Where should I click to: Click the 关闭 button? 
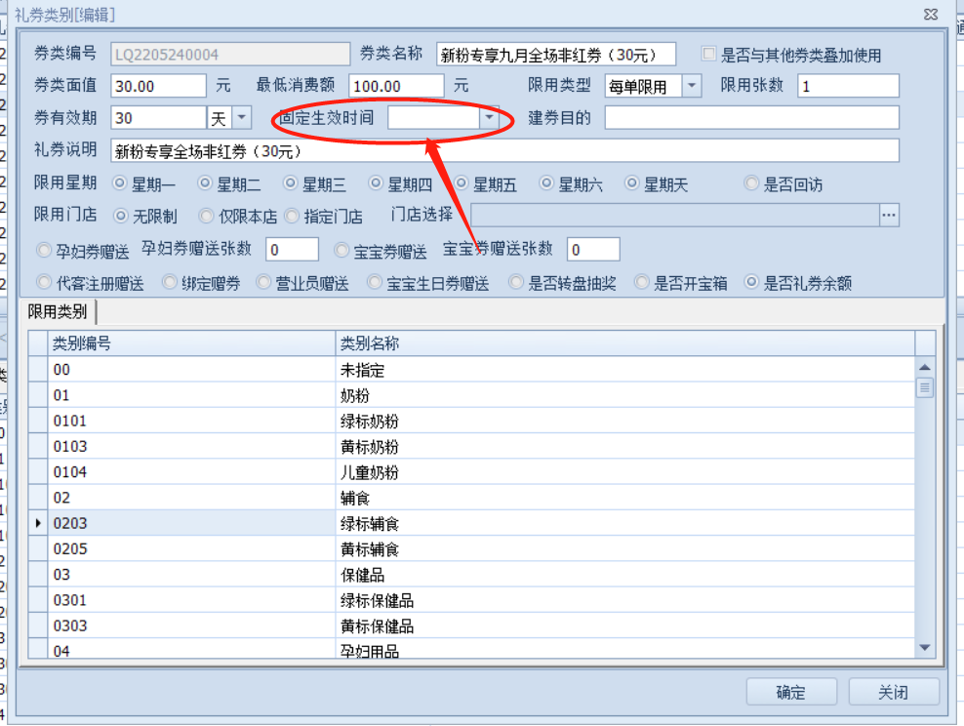pos(894,692)
